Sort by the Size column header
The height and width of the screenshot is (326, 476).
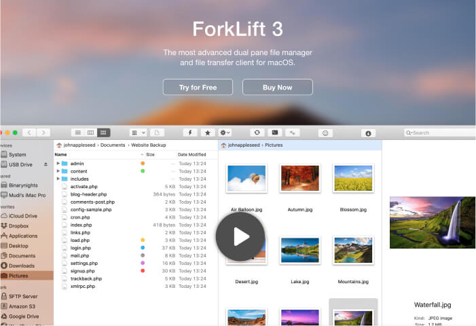[x=150, y=154]
